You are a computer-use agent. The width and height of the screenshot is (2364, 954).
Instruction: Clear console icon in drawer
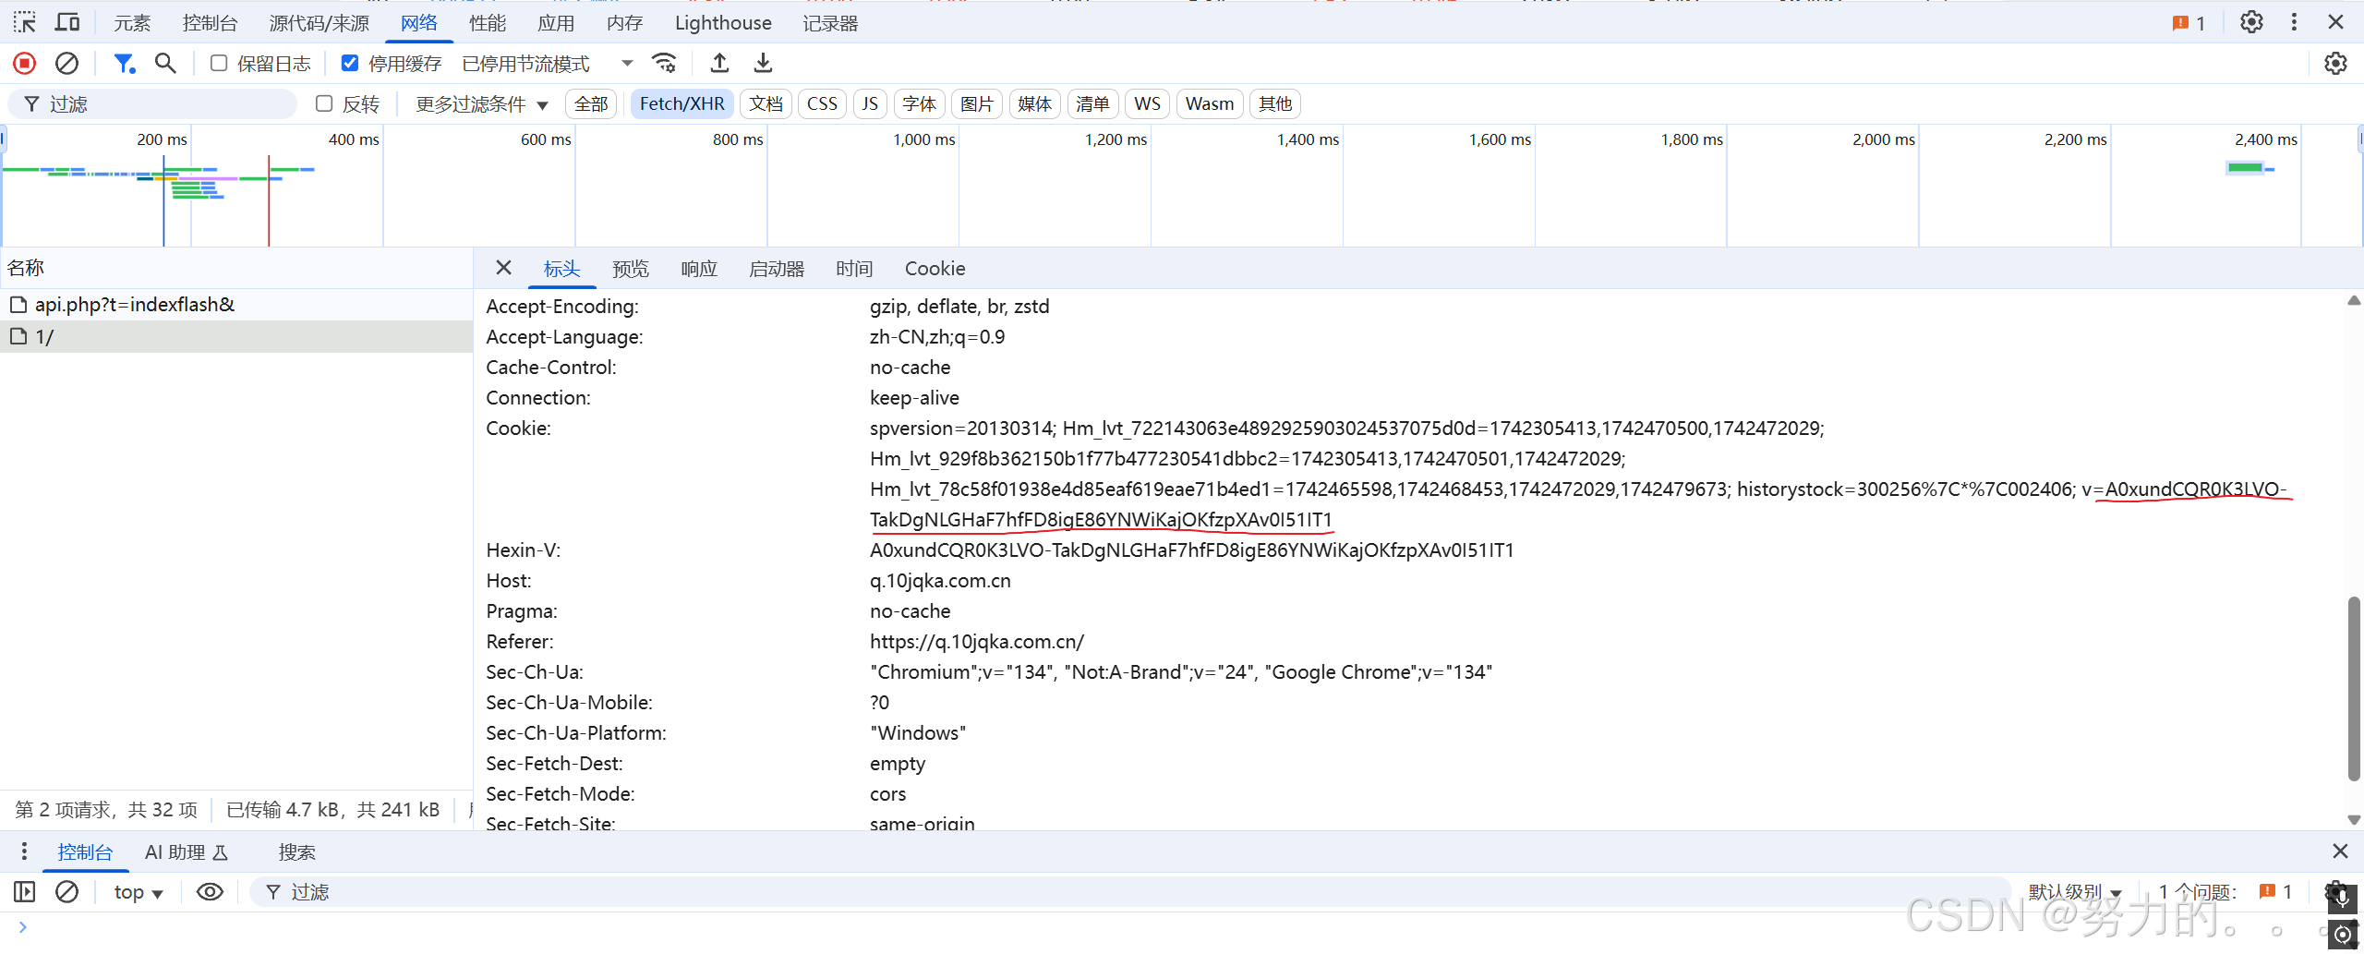tap(66, 892)
